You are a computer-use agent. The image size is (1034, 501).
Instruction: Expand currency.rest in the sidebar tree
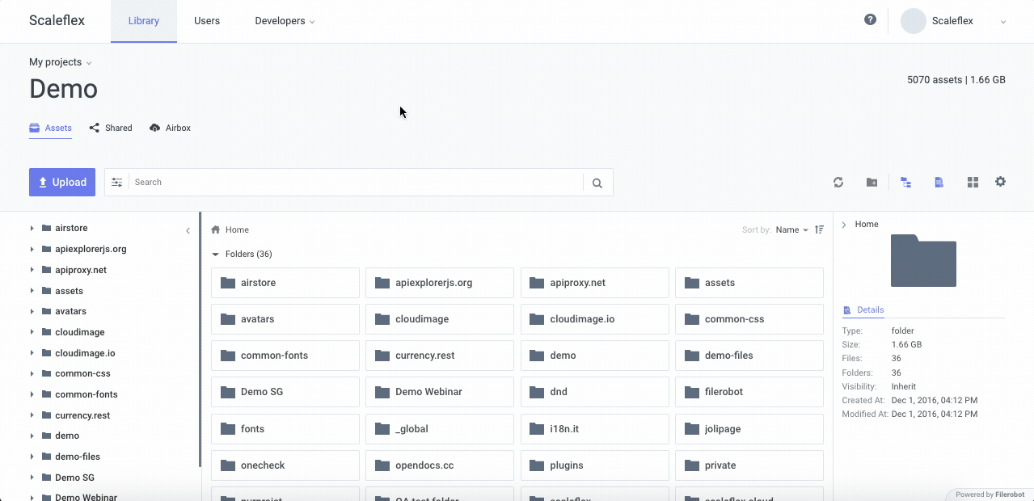click(32, 415)
